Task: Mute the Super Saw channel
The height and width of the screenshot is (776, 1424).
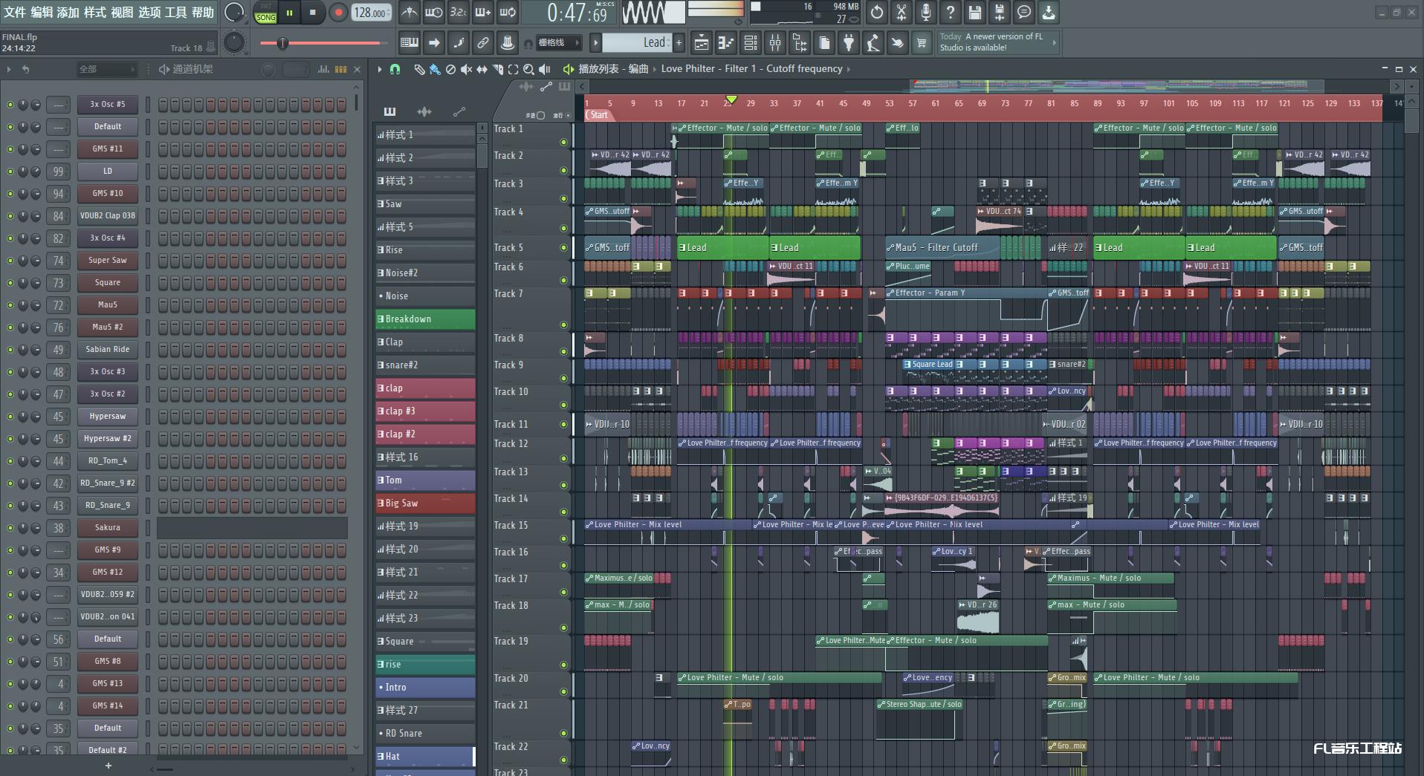Action: [10, 261]
